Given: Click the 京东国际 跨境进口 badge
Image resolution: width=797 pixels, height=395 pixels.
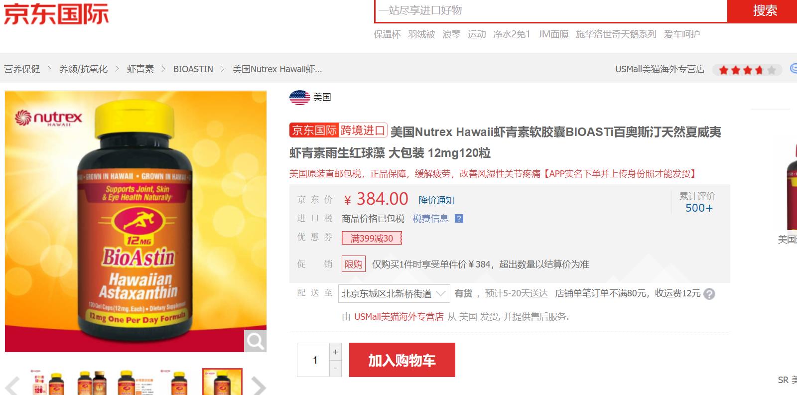Looking at the screenshot, I should click(338, 131).
